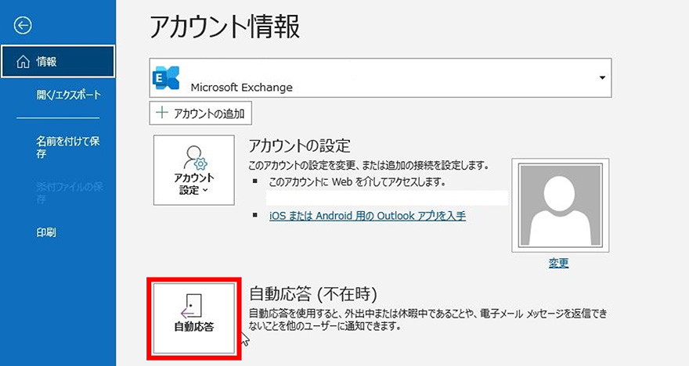
Task: Click the person-and-gear アカウント設定 icon
Action: (x=193, y=157)
